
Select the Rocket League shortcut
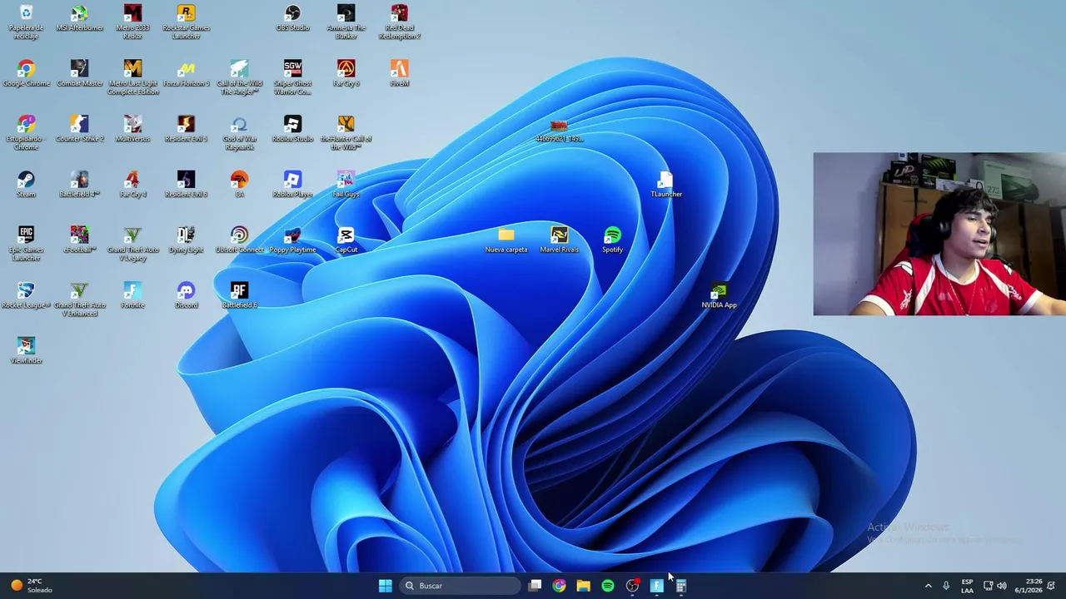[x=26, y=295]
